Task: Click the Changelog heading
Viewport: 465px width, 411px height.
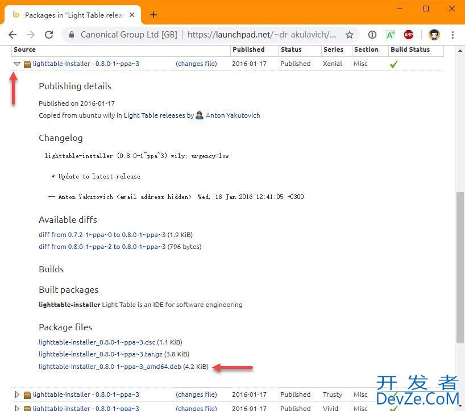Action: coord(61,138)
